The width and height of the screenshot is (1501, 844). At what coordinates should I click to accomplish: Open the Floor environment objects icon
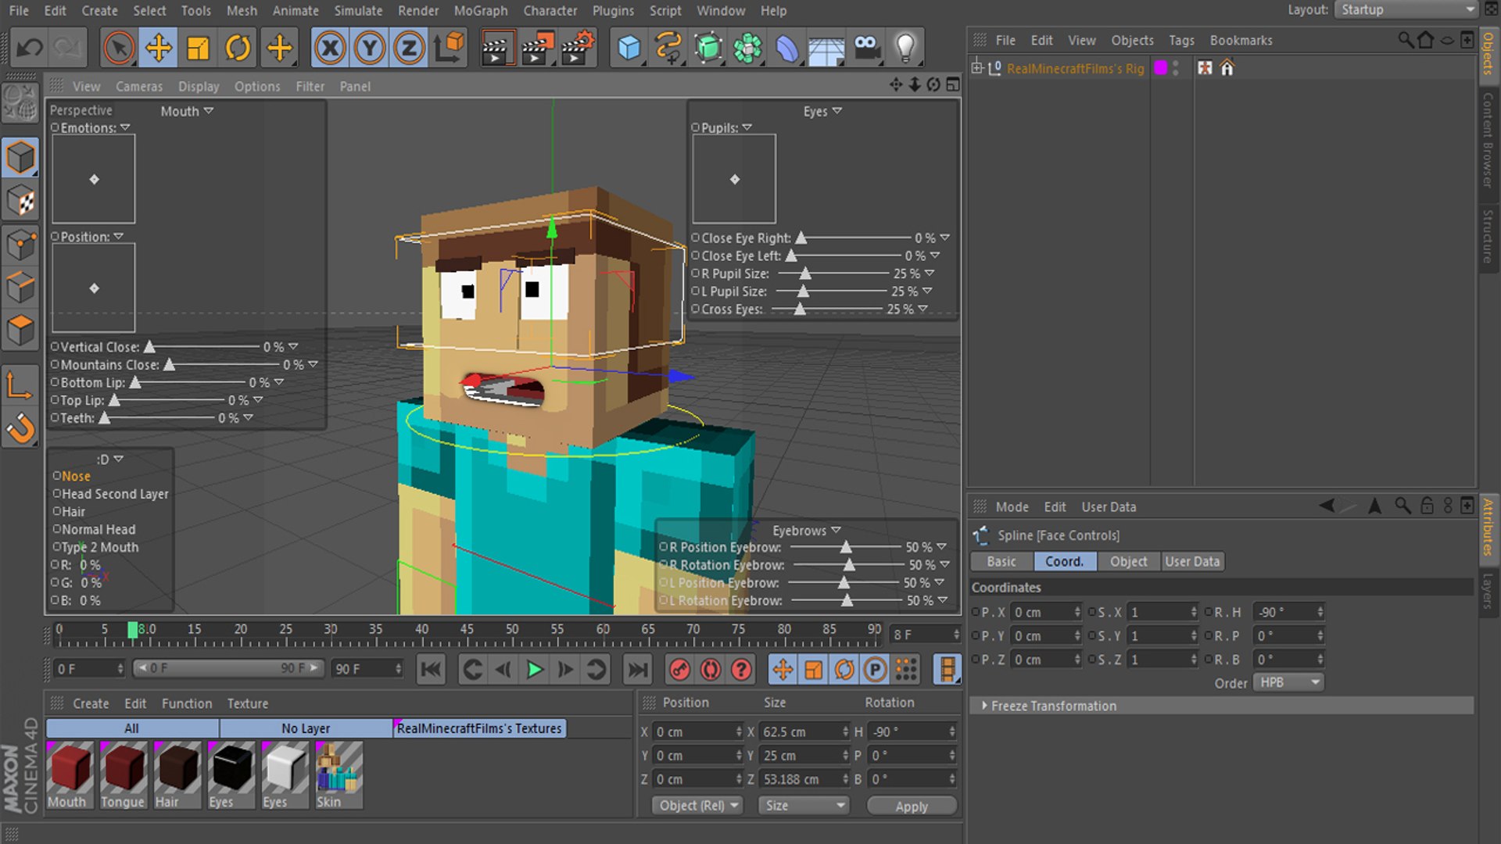pos(826,48)
